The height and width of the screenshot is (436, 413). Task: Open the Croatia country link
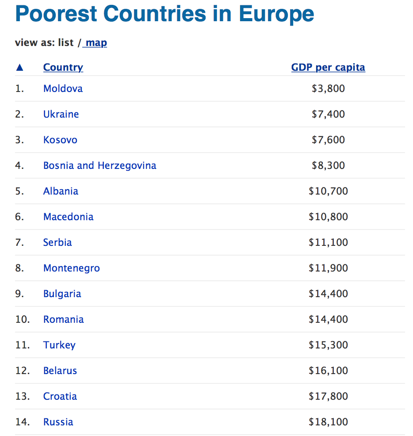click(60, 397)
